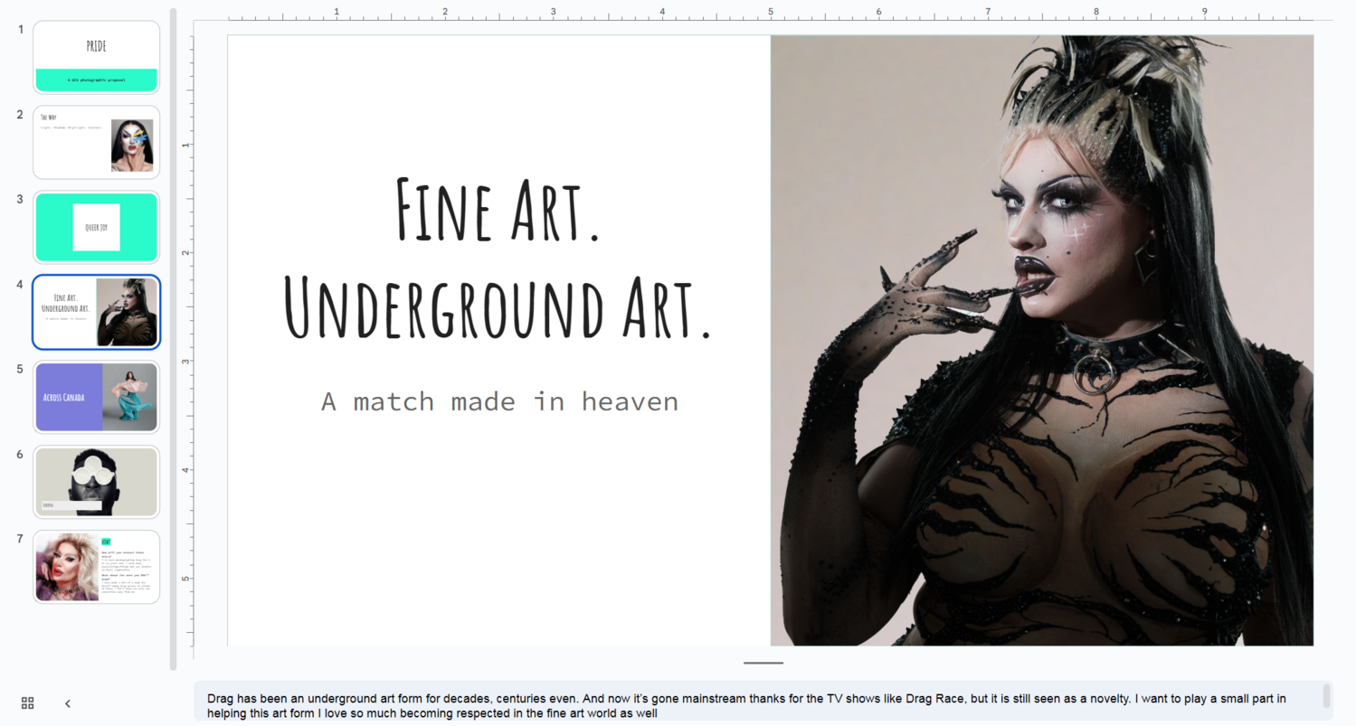The image size is (1356, 726).
Task: Select slide 1 titled PRIDE
Action: 96,57
